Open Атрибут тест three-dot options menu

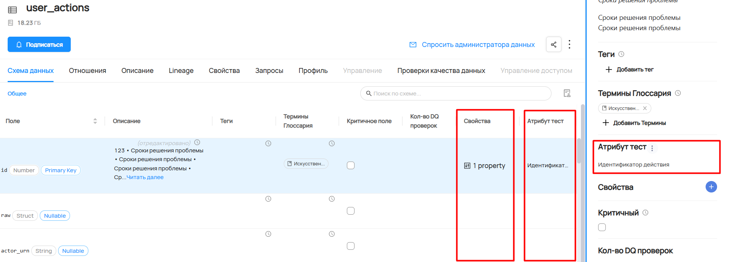[x=652, y=148]
